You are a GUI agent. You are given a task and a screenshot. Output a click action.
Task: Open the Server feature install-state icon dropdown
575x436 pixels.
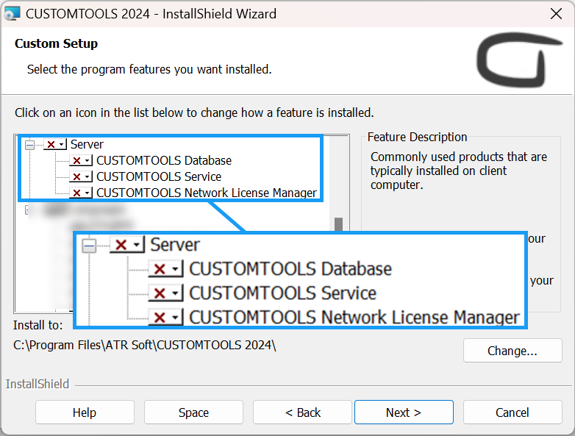click(x=55, y=145)
